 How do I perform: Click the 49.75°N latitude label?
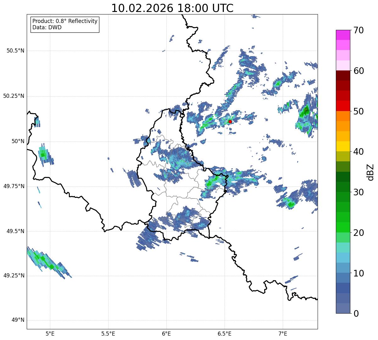click(14, 186)
